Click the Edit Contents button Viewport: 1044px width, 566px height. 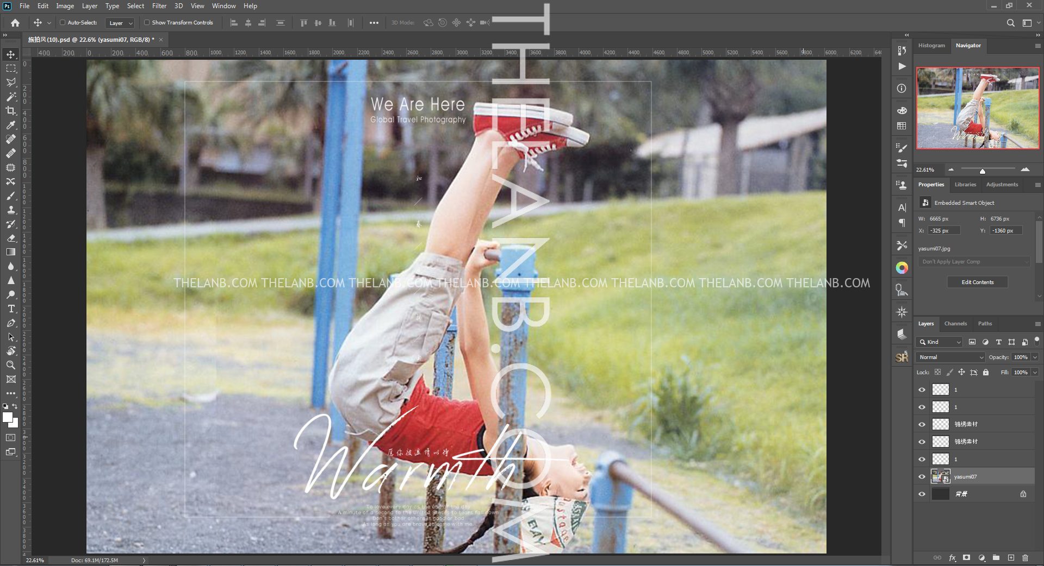click(x=977, y=282)
